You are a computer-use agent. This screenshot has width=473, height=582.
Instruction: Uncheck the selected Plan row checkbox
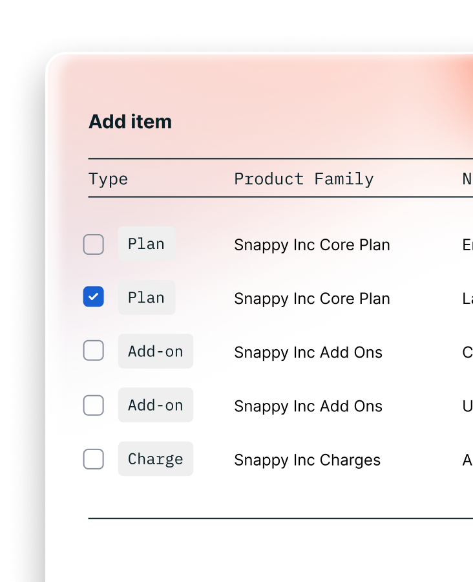pyautogui.click(x=94, y=297)
